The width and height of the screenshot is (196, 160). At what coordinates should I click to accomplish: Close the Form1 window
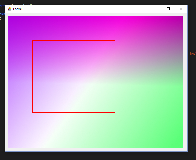[x=181, y=9]
